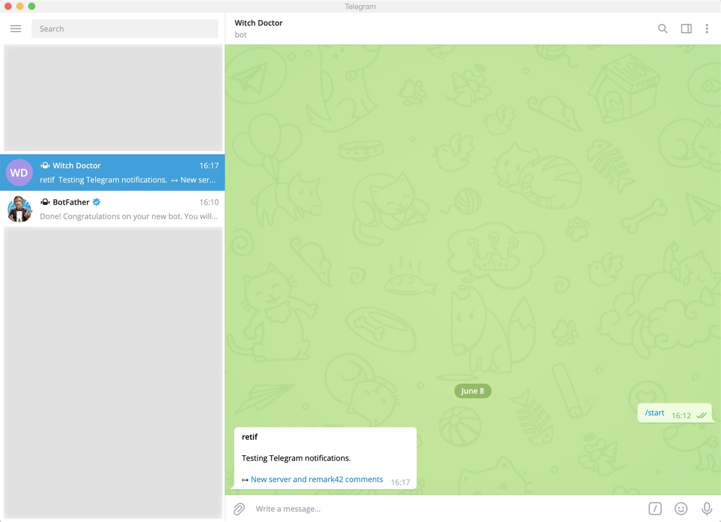Click the June 8 date badge

[472, 391]
